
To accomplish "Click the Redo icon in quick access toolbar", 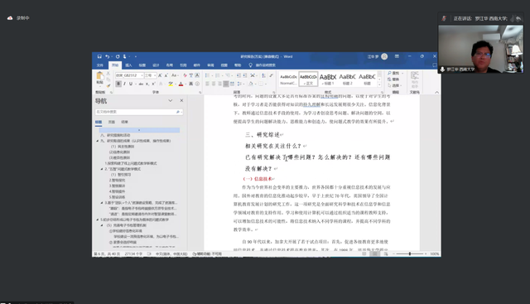I will (x=118, y=56).
